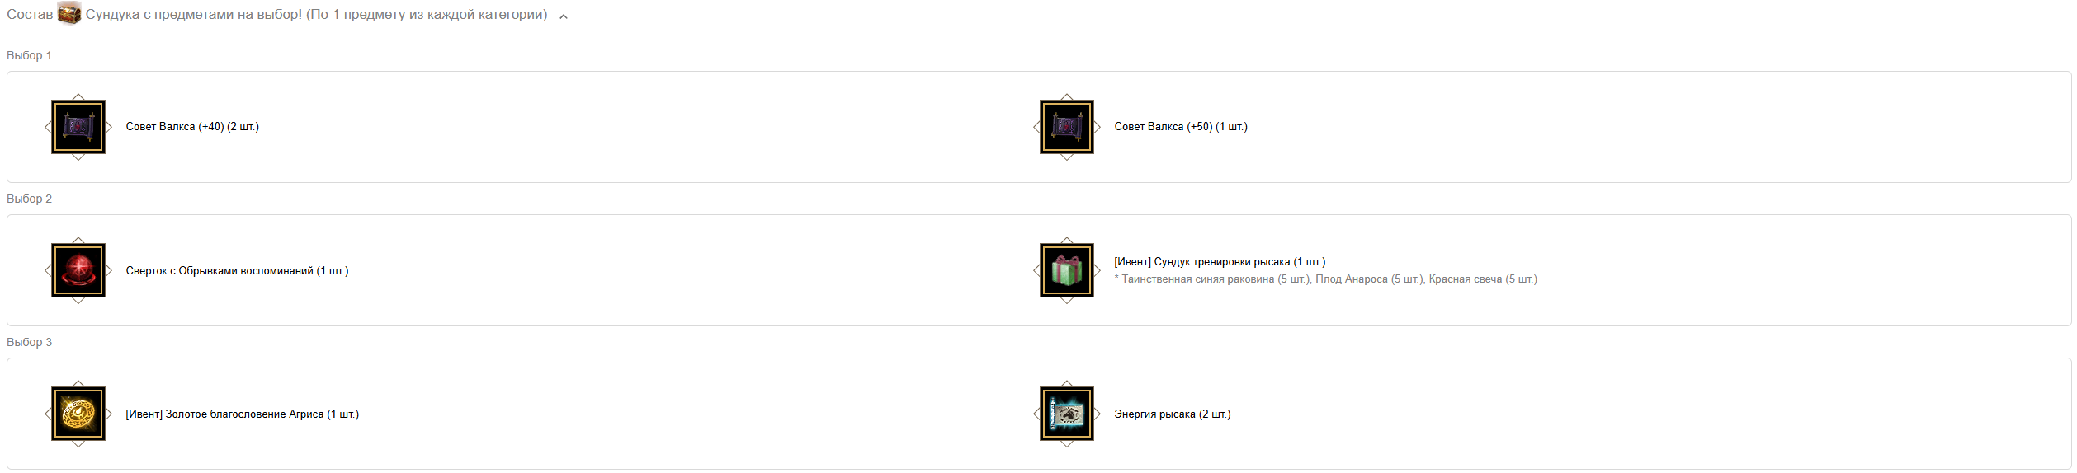Click the Совет Валкса (+40) scroll icon
This screenshot has height=473, width=2077.
click(78, 127)
